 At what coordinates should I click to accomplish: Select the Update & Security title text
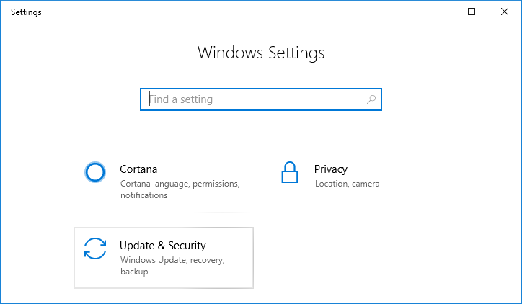click(162, 246)
